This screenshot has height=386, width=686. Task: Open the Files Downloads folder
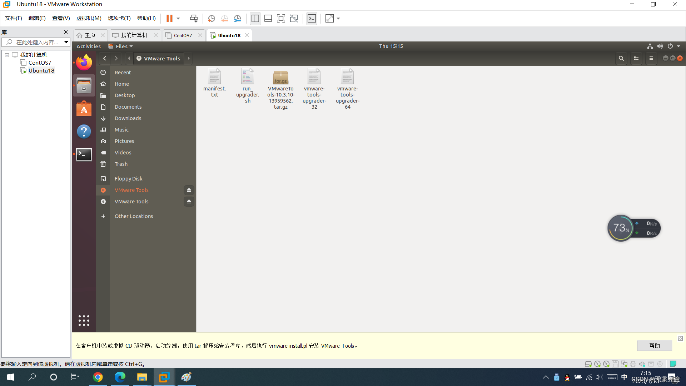[x=128, y=118]
